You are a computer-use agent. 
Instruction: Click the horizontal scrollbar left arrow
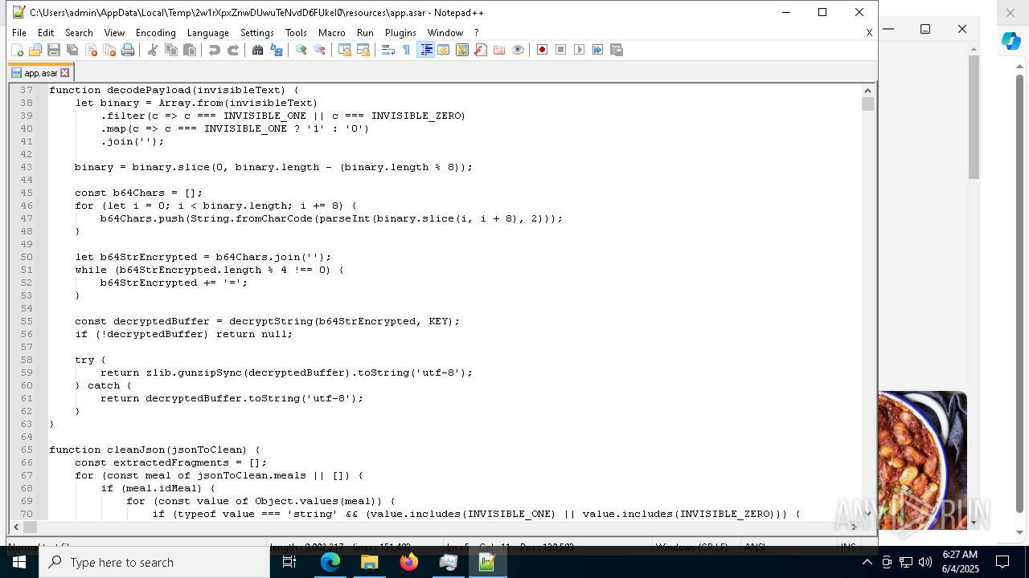pyautogui.click(x=16, y=527)
